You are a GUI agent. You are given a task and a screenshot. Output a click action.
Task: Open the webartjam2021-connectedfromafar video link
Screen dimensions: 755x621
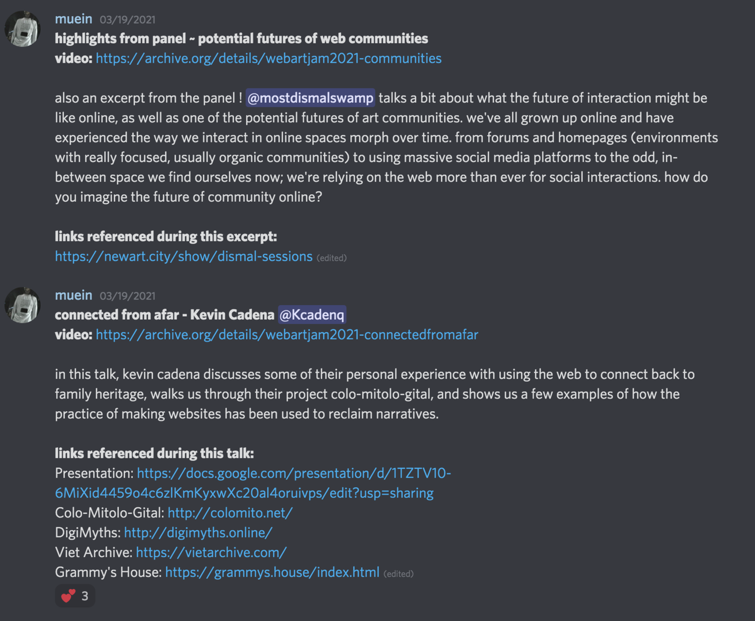286,335
